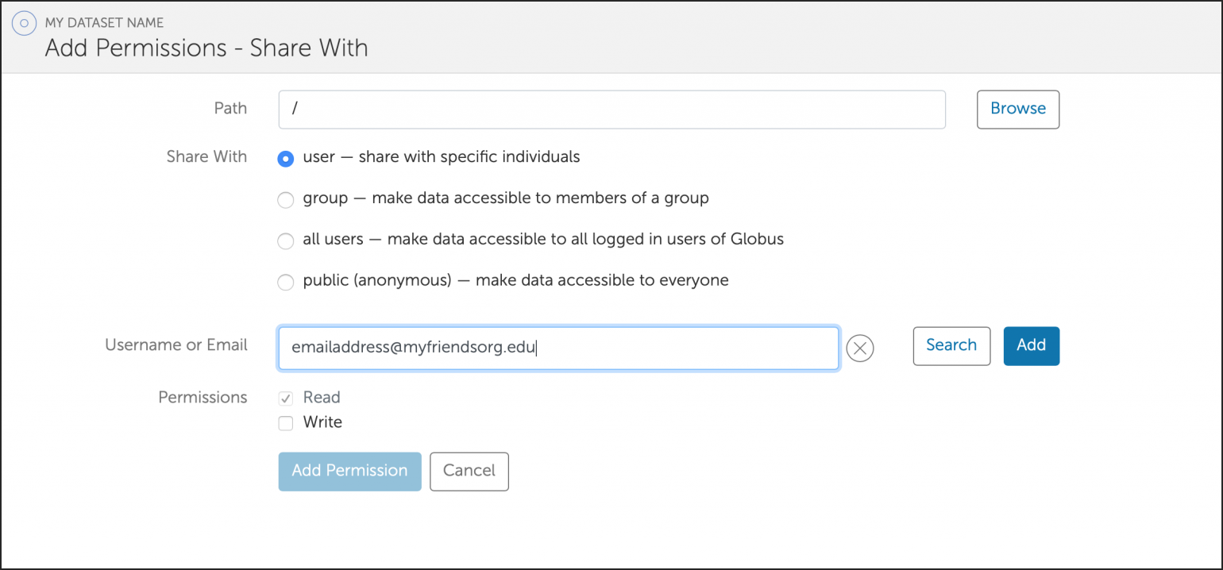The height and width of the screenshot is (570, 1223).
Task: Toggle the Read permission checkbox
Action: coord(286,399)
